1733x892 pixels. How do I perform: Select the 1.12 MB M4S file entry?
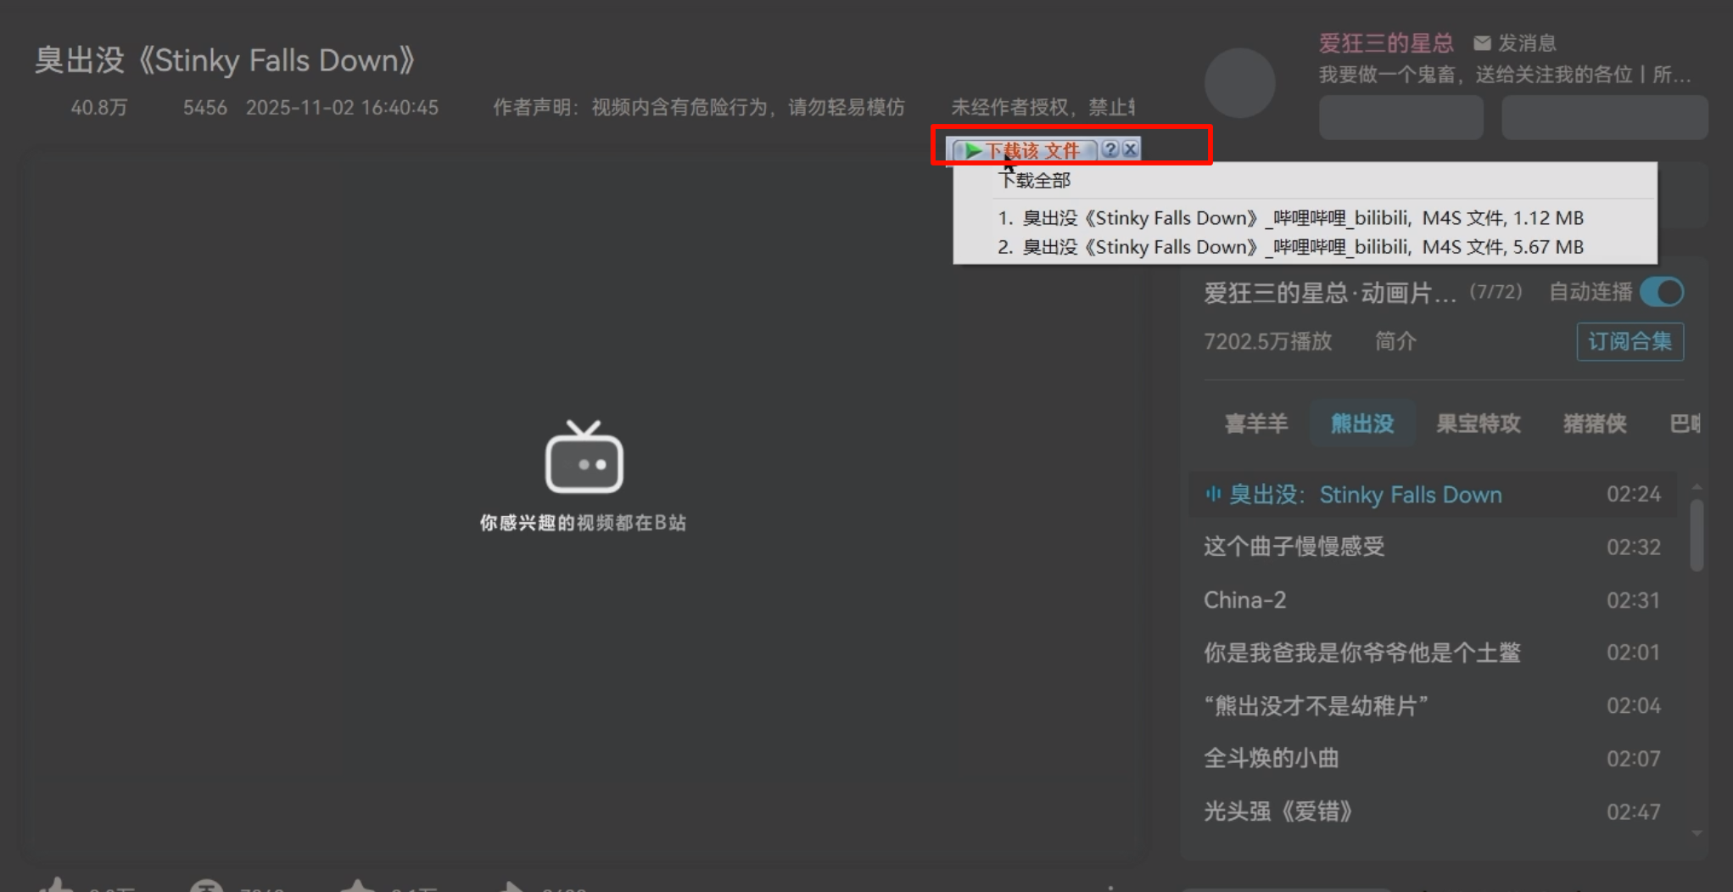1290,218
